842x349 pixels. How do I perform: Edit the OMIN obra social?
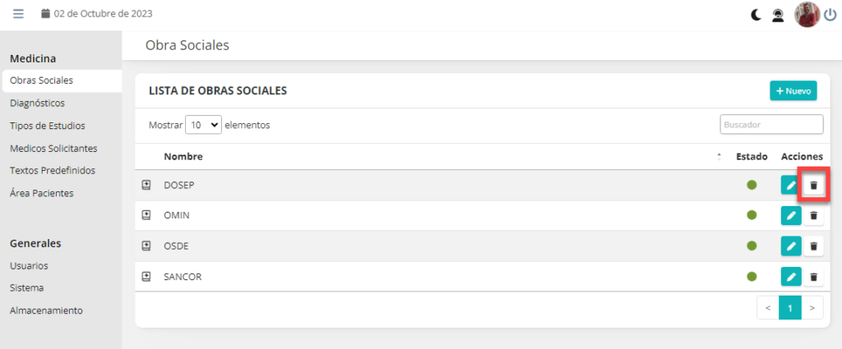click(x=790, y=215)
